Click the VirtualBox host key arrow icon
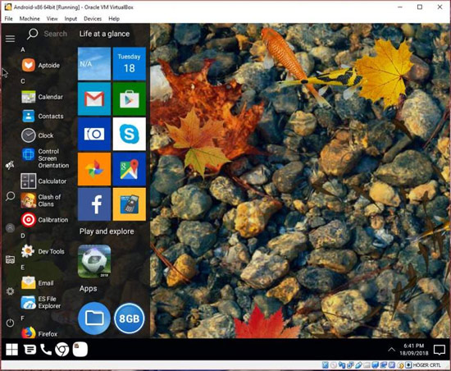 point(408,365)
